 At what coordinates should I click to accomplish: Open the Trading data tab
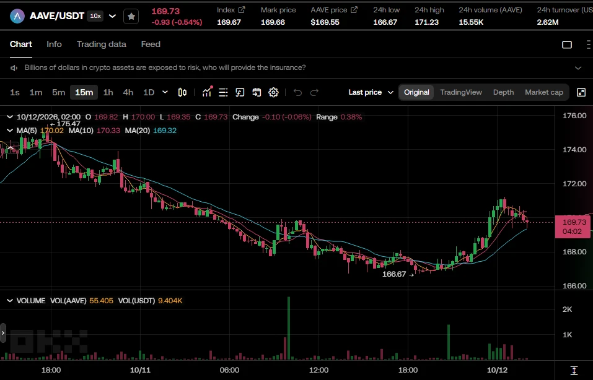pos(102,44)
